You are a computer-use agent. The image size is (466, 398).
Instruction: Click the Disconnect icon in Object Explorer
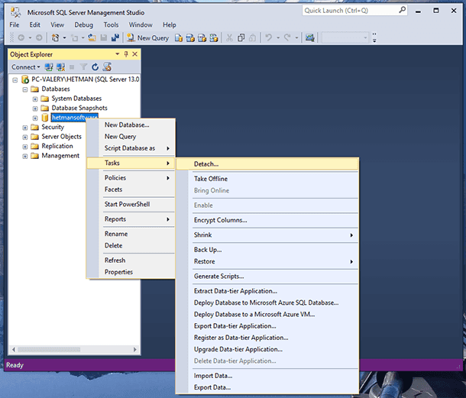(60, 67)
